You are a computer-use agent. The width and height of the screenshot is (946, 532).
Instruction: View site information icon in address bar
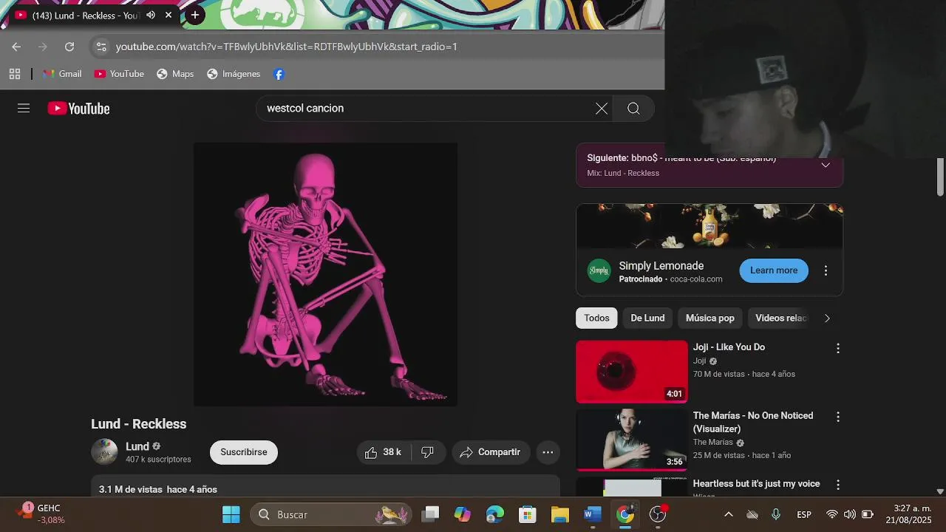point(101,47)
